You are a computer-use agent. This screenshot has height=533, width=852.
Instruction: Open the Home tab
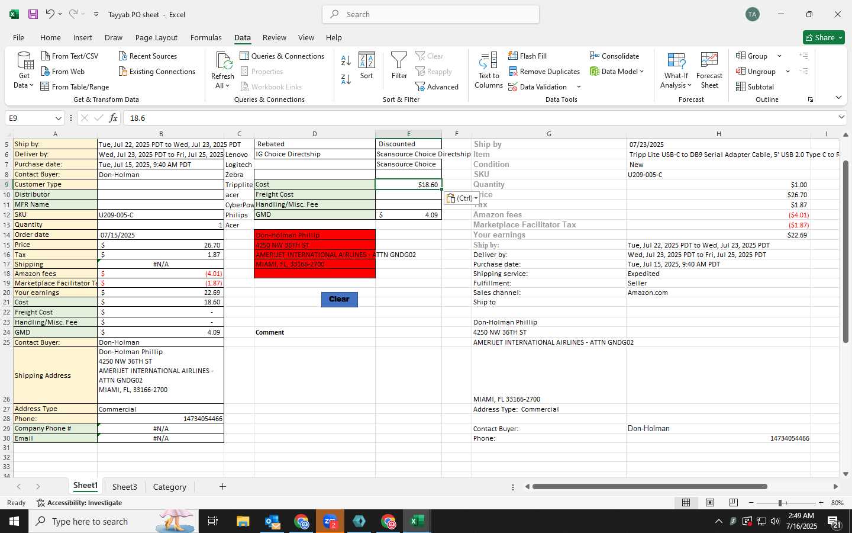pyautogui.click(x=50, y=37)
